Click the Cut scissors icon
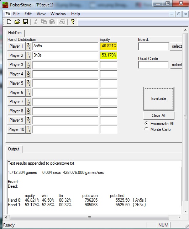Image resolution: width=189 pixels, height=229 pixels. pos(36,22)
